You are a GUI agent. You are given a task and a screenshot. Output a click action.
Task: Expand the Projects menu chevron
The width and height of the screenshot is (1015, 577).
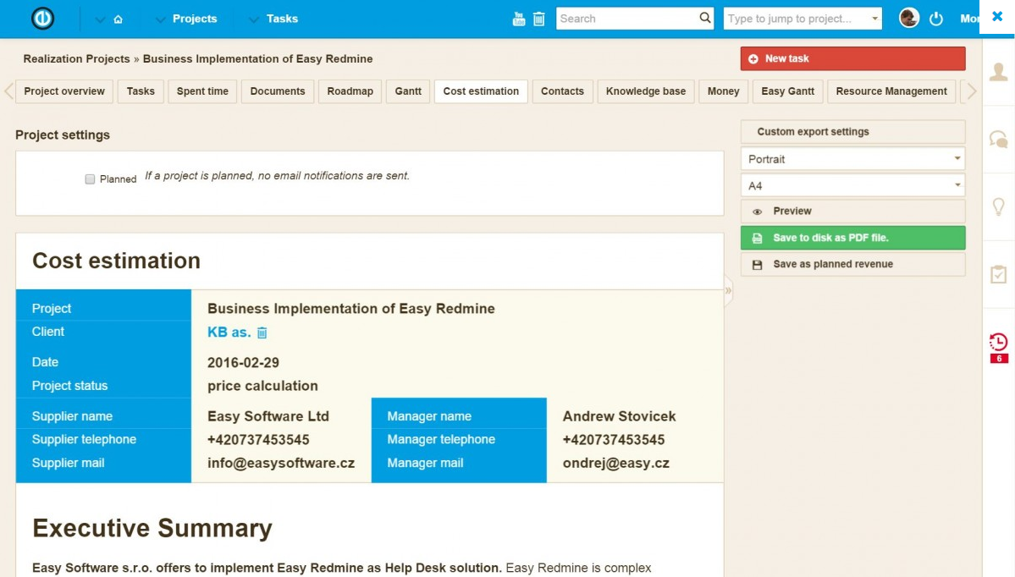click(160, 19)
